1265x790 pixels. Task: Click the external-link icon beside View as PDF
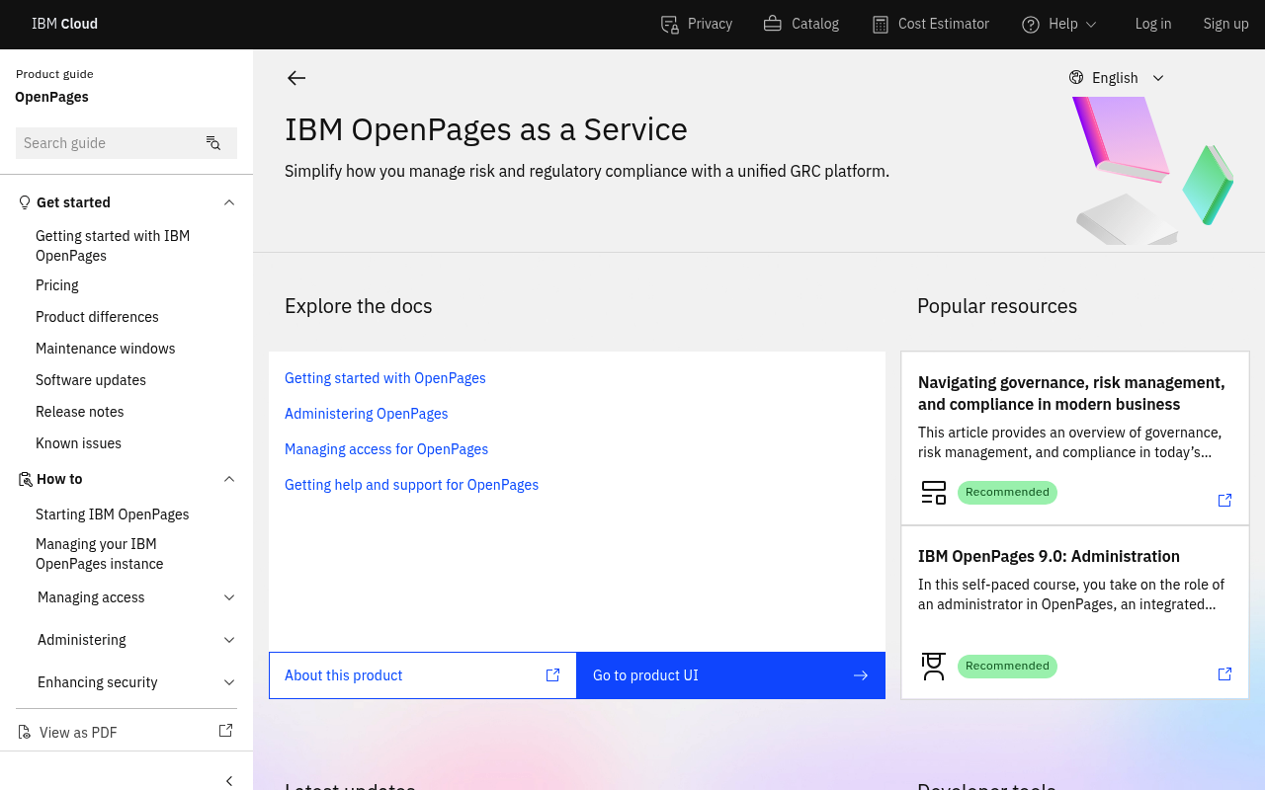(225, 731)
